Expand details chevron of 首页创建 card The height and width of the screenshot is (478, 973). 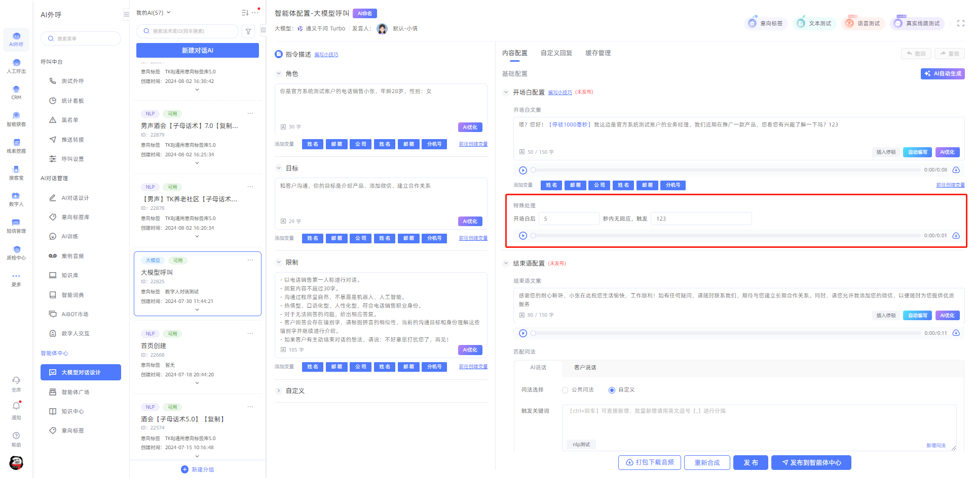click(x=197, y=383)
